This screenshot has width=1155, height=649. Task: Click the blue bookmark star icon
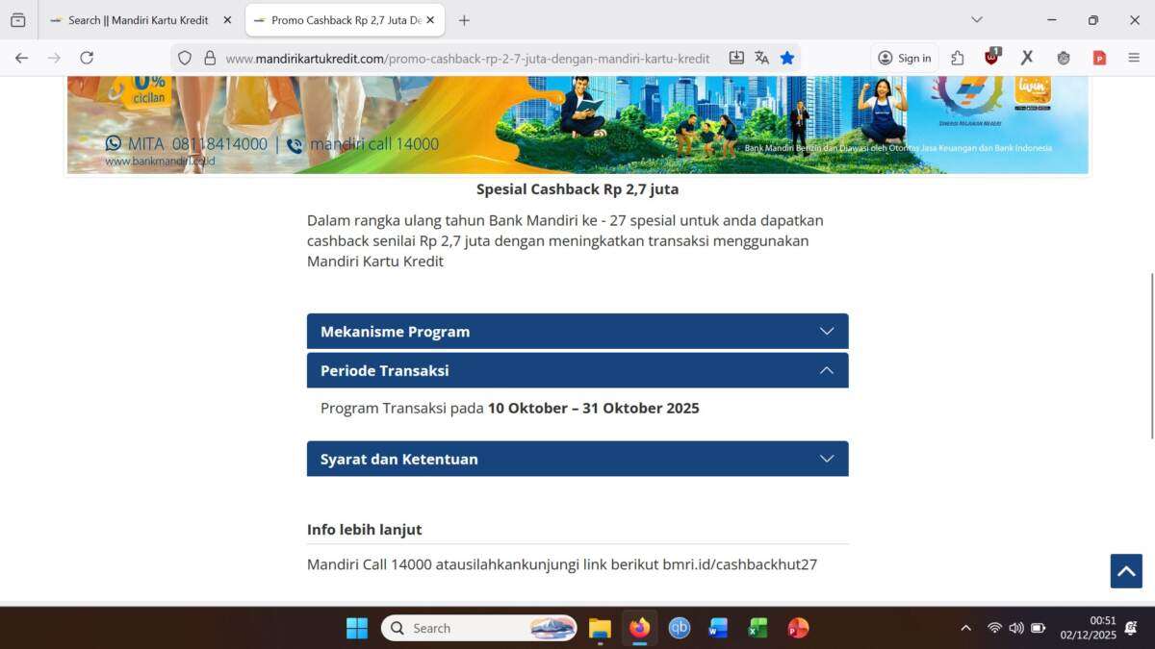pos(787,58)
